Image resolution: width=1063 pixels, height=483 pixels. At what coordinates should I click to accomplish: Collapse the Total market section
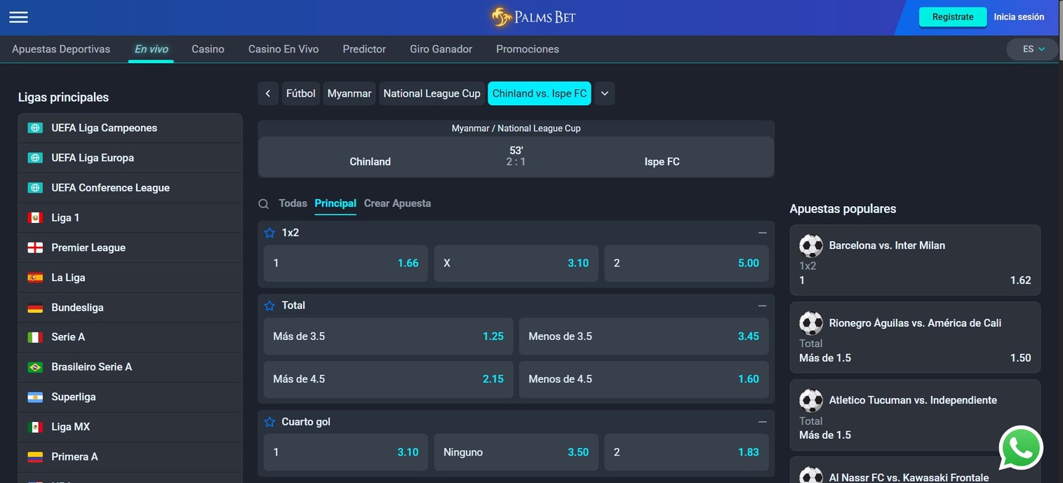(763, 306)
